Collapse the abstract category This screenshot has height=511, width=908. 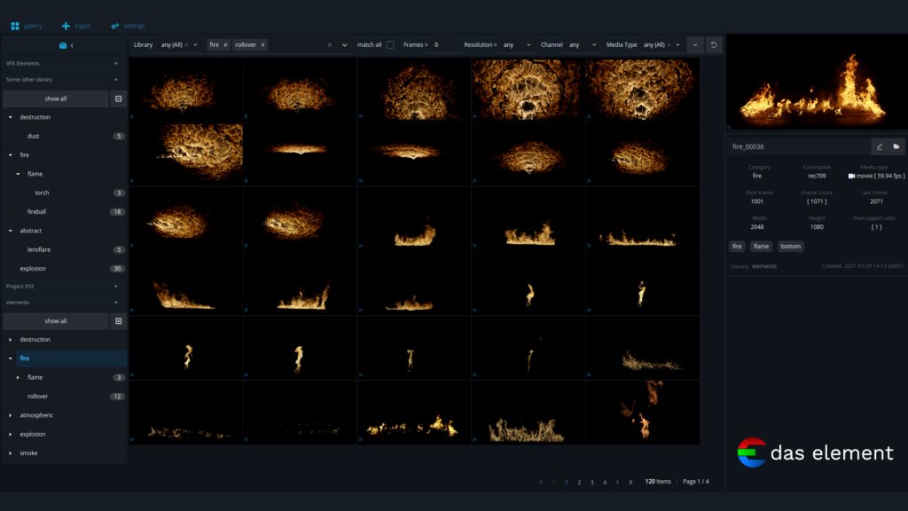coord(11,231)
